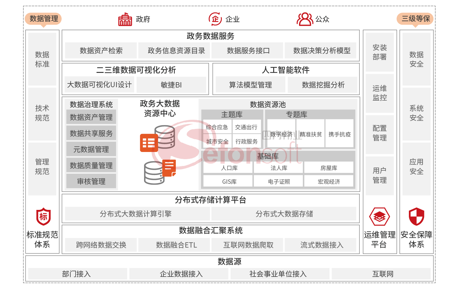Screen dimensions: 454x289
Task: Click the database with orange document icon
Action: pos(160,172)
